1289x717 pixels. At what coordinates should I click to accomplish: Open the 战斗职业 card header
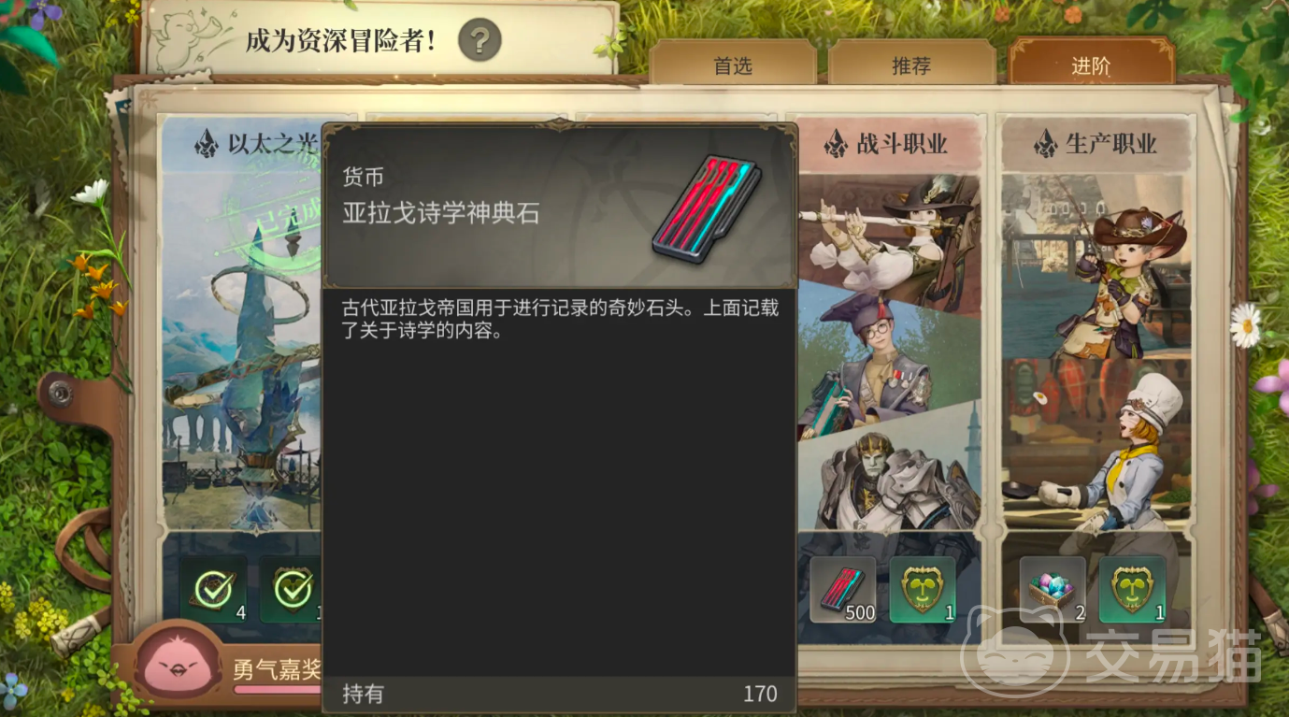889,144
